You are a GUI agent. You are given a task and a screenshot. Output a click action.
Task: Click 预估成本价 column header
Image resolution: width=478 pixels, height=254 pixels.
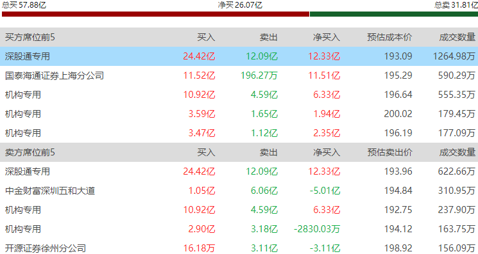click(x=389, y=37)
